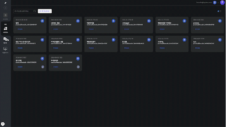Click blue badge on 2024-04-20 08:36 card
Viewport: 226px width, 127px height.
pos(42,21)
